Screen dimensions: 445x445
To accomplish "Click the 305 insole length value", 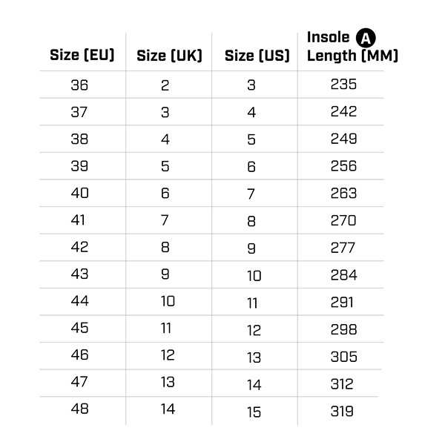I will (343, 357).
